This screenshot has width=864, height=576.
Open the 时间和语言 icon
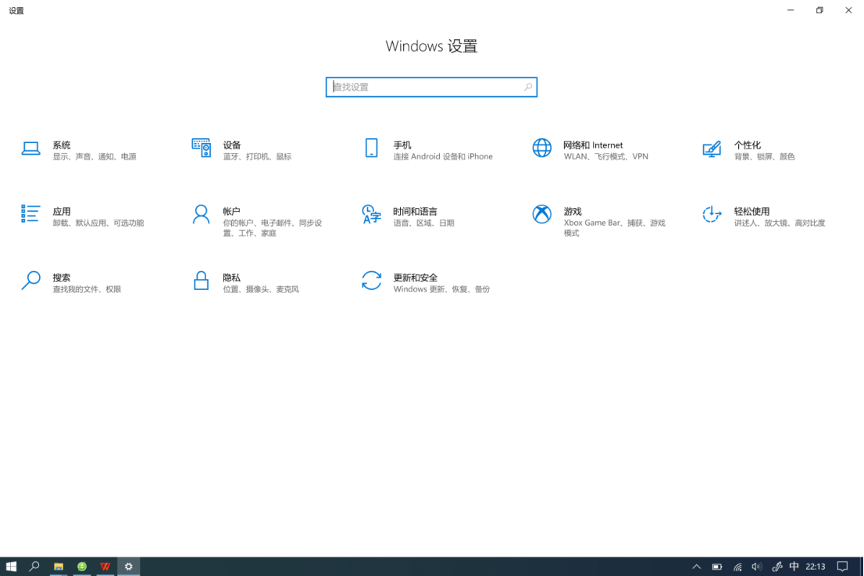click(x=371, y=214)
